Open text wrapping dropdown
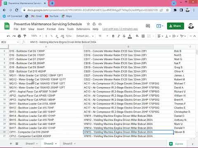The image size is (198, 148). (x=175, y=36)
